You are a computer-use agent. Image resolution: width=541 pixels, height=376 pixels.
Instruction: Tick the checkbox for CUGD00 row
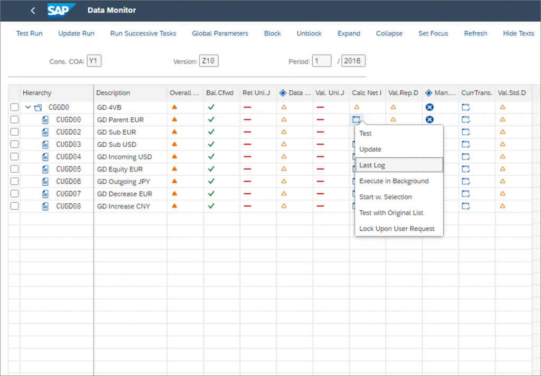pyautogui.click(x=14, y=120)
